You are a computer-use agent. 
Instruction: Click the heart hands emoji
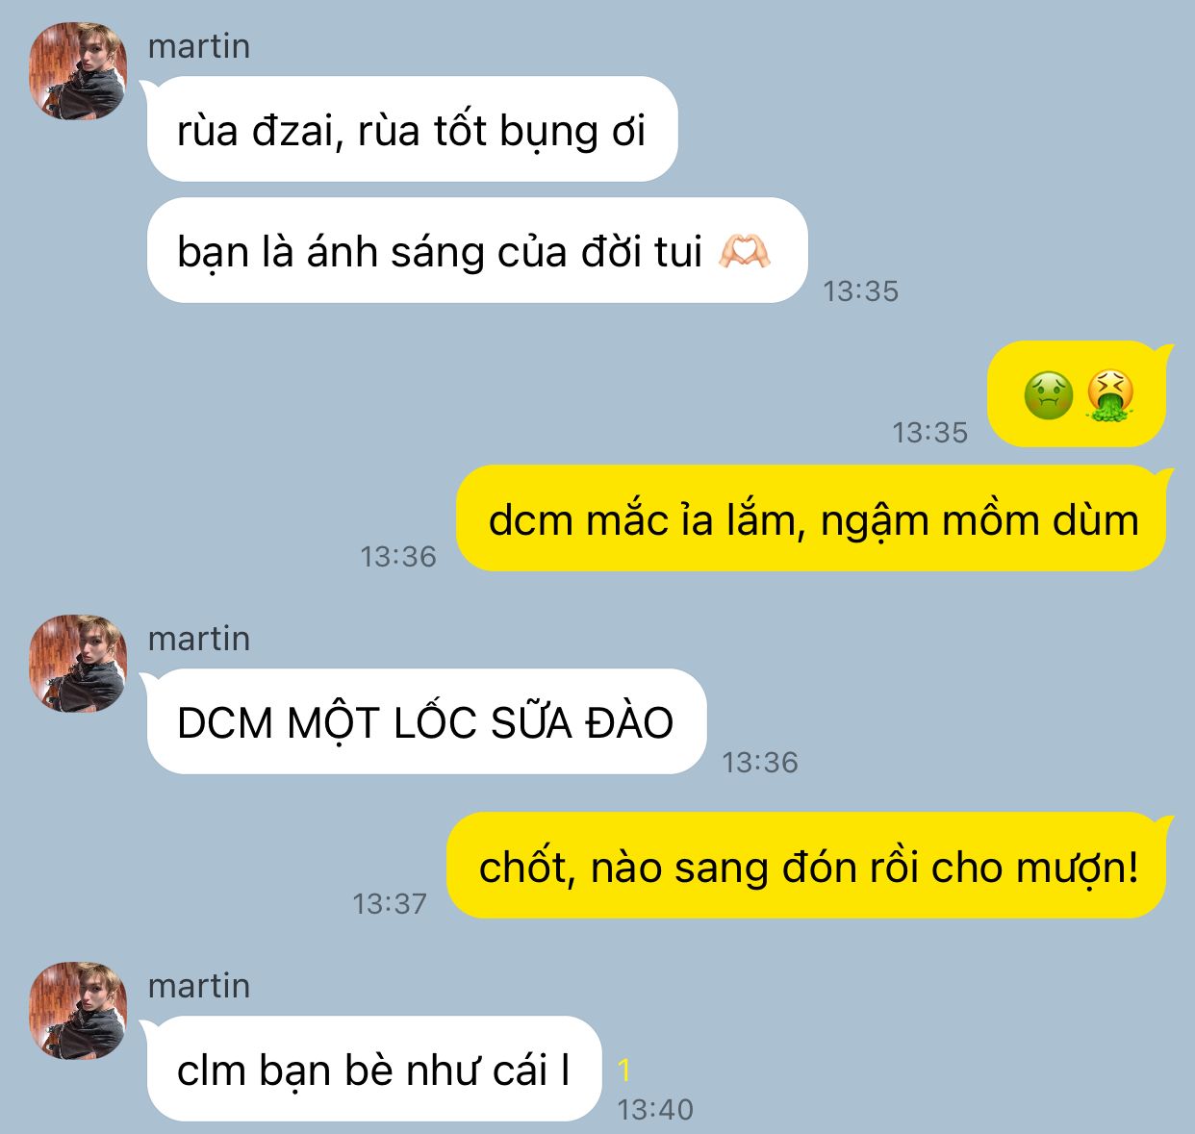[x=744, y=251]
